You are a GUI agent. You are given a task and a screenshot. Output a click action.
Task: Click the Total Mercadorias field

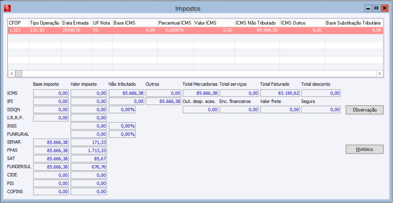pos(200,93)
